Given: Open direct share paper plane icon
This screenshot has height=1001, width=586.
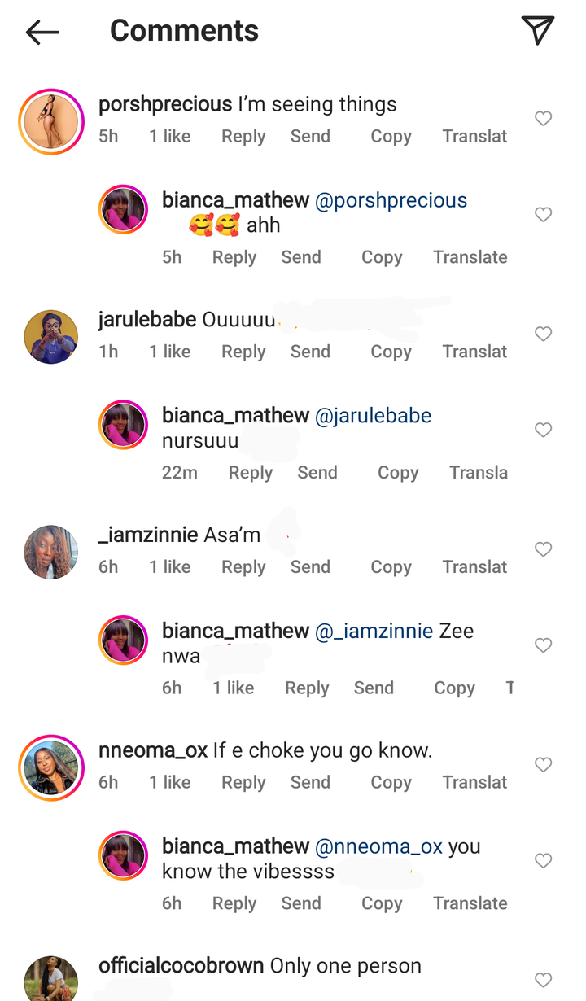Looking at the screenshot, I should pyautogui.click(x=537, y=30).
